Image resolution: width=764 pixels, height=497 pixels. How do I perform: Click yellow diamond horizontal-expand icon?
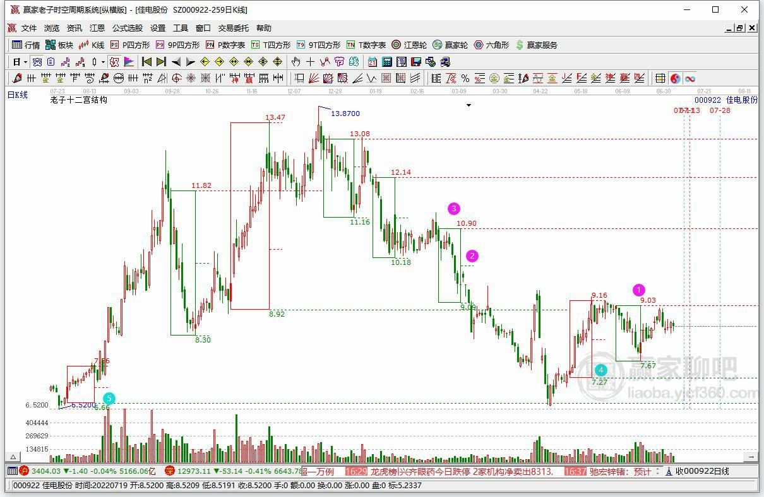click(234, 62)
